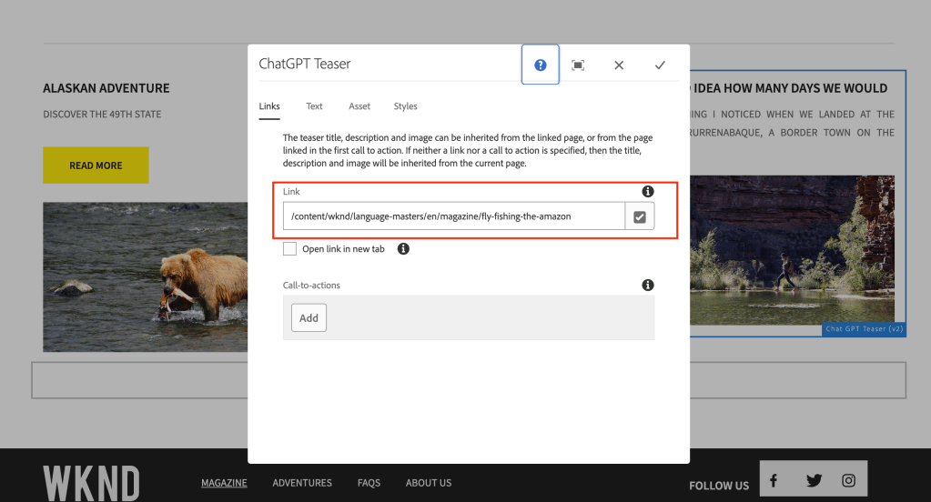Select the Links tab
The width and height of the screenshot is (931, 502).
point(269,106)
